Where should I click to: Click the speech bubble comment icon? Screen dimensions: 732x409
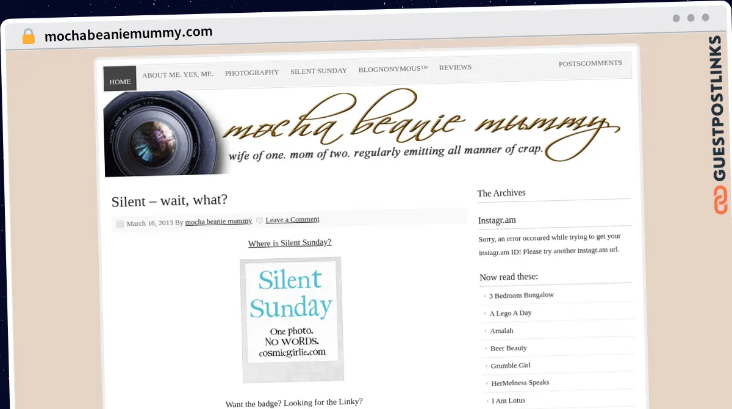coord(259,220)
